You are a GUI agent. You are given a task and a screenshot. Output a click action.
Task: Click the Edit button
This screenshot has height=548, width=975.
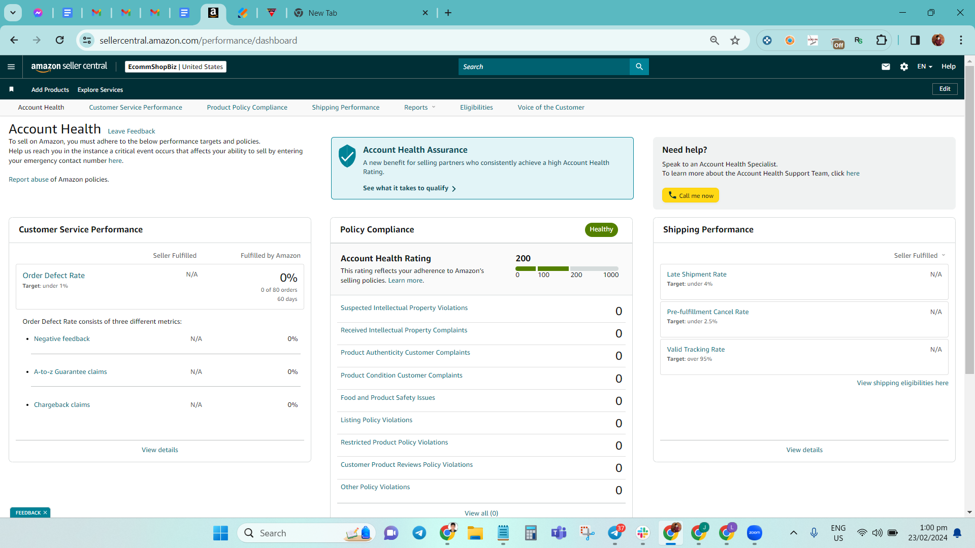945,89
